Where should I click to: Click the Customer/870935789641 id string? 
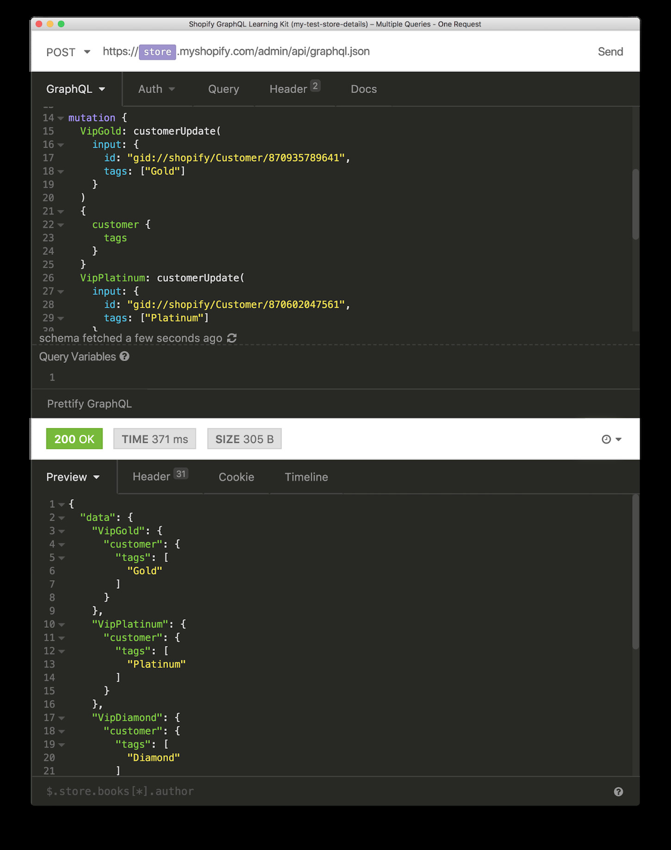point(236,158)
